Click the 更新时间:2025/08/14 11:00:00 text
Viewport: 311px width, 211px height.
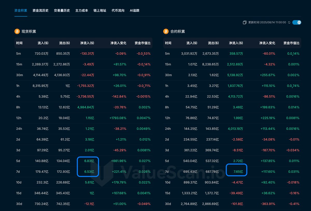pos(267,22)
